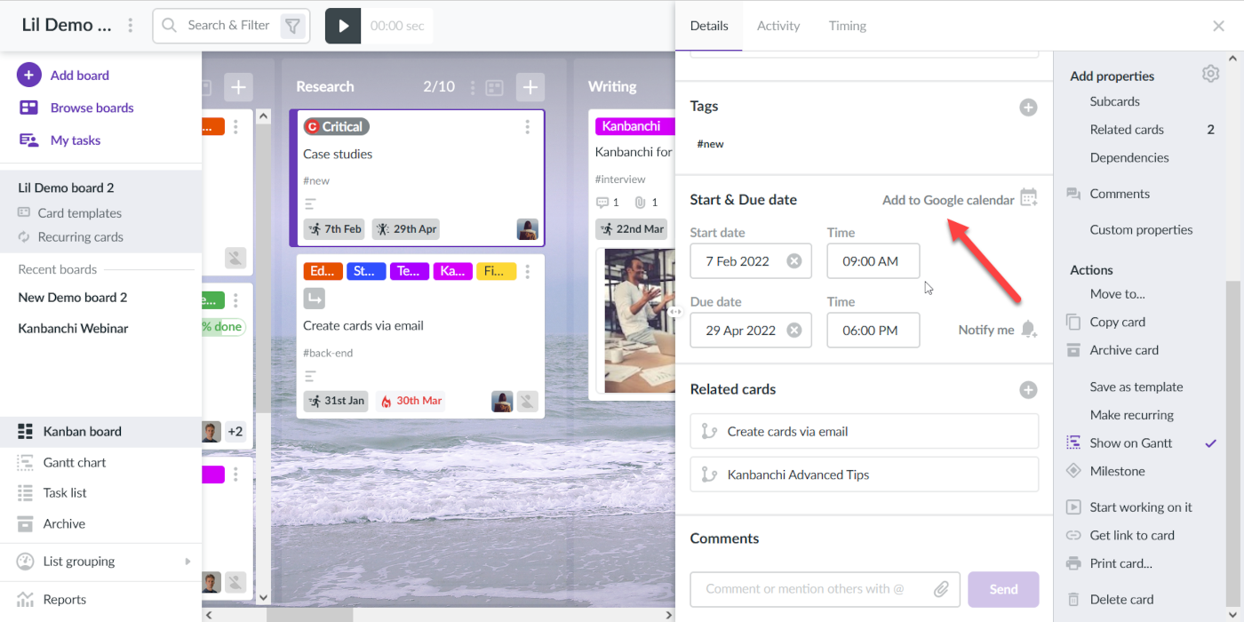Screen dimensions: 1244x622
Task: Clear the due date 29 Apr 2022
Action: point(794,331)
